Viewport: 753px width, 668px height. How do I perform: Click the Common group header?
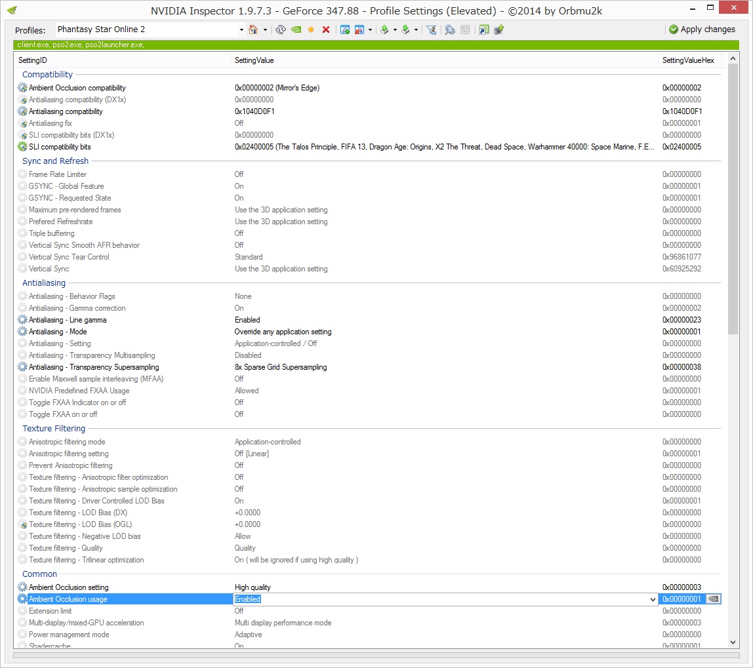point(39,574)
